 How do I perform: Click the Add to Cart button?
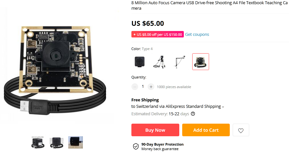[206, 130]
